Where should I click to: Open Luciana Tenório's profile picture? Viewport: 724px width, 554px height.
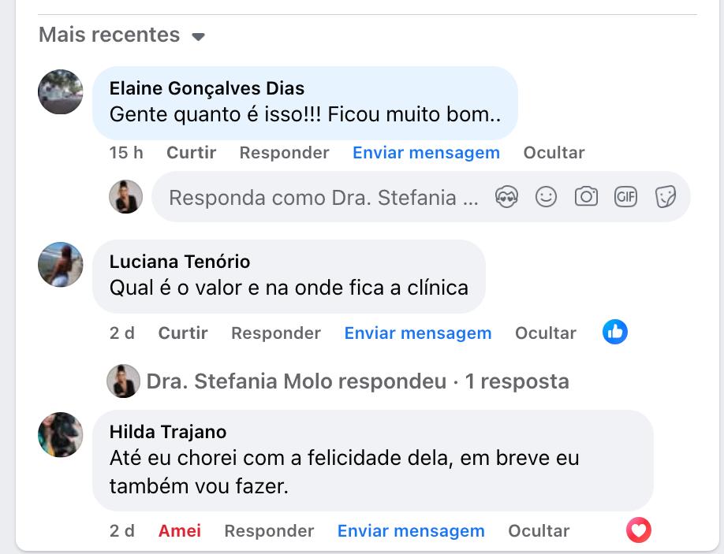[x=61, y=265]
